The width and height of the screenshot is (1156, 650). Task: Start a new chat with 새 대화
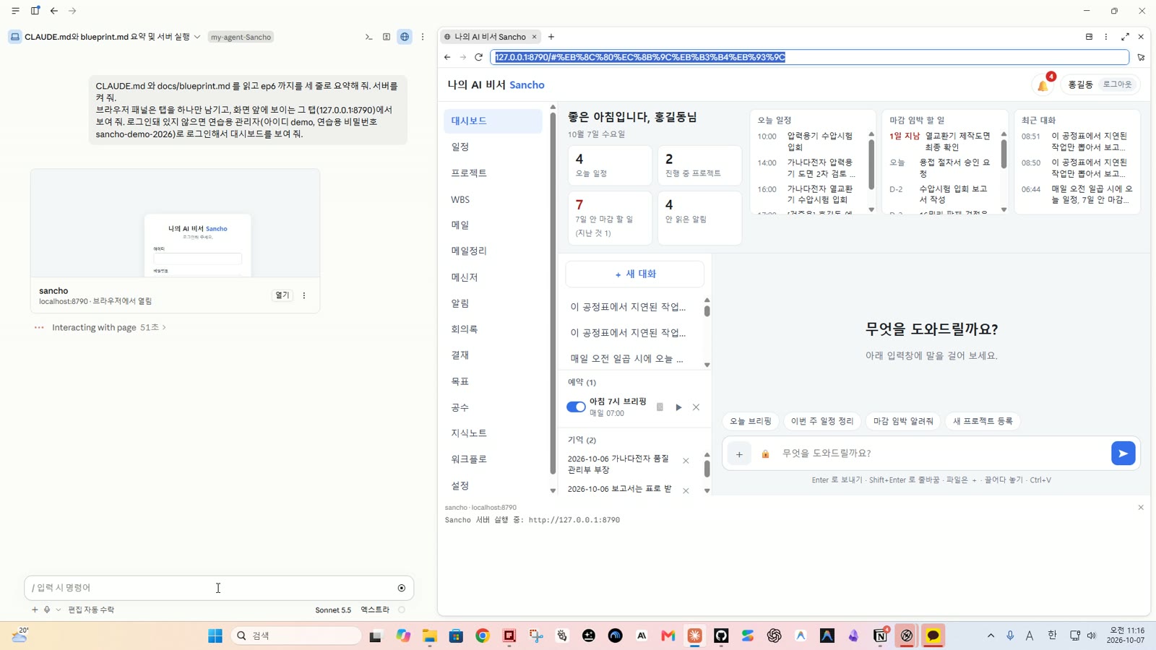click(635, 274)
